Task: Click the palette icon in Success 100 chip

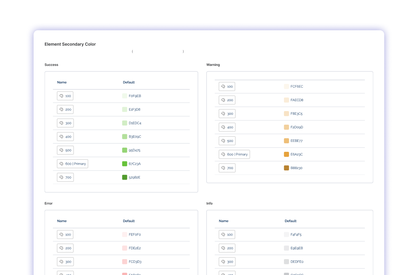Action: (x=61, y=96)
